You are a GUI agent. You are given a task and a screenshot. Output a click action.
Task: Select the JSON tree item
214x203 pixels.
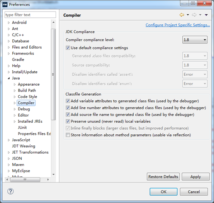(17, 158)
